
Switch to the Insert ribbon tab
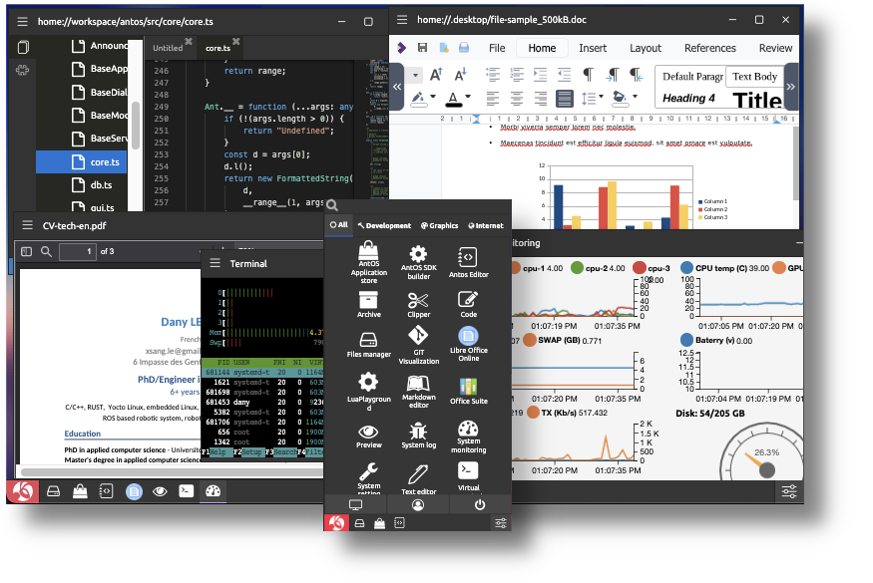(x=593, y=48)
